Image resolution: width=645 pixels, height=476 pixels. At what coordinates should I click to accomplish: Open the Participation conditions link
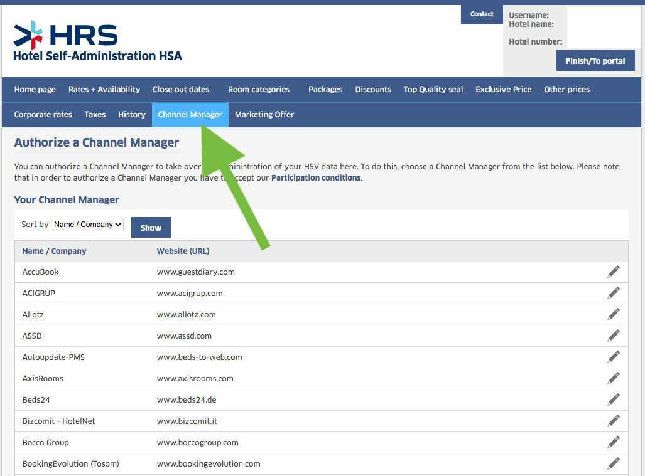pyautogui.click(x=316, y=178)
